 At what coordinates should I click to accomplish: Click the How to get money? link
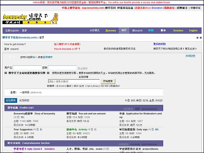15,44
